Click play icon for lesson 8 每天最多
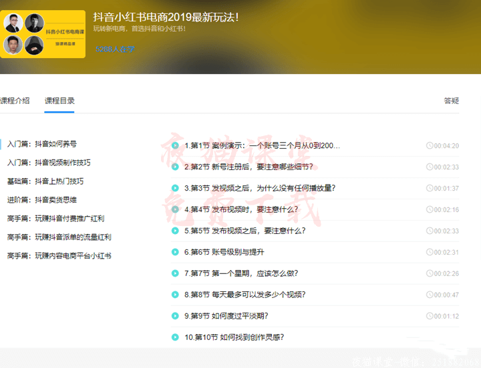The width and height of the screenshot is (481, 368). click(x=175, y=295)
